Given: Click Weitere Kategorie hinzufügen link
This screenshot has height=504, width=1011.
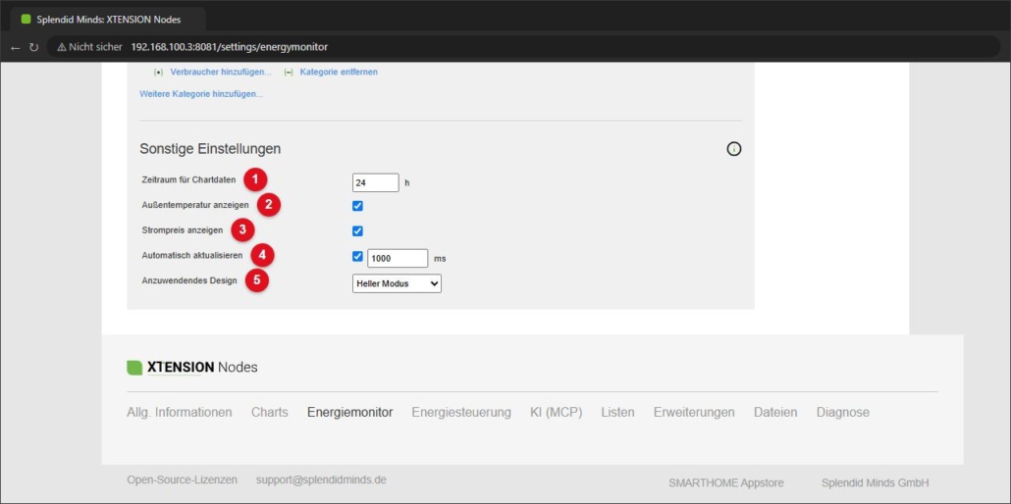Looking at the screenshot, I should [x=201, y=94].
